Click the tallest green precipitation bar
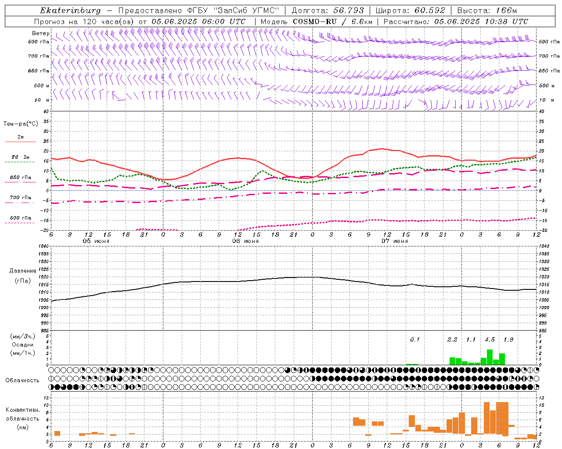Screen dimensions: 562x449 490,357
